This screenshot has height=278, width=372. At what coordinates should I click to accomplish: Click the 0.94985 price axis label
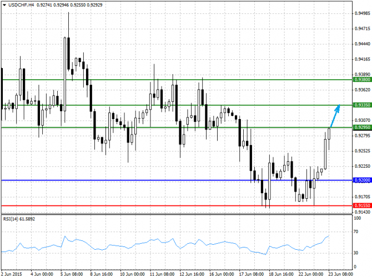click(363, 13)
